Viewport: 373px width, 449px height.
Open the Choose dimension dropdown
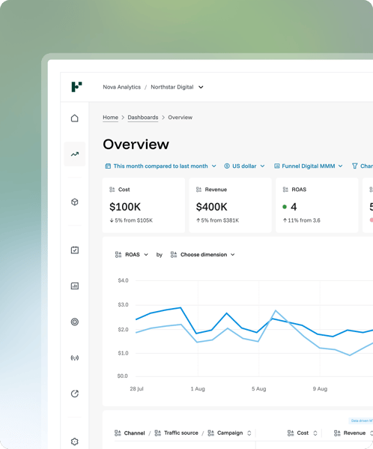point(203,255)
